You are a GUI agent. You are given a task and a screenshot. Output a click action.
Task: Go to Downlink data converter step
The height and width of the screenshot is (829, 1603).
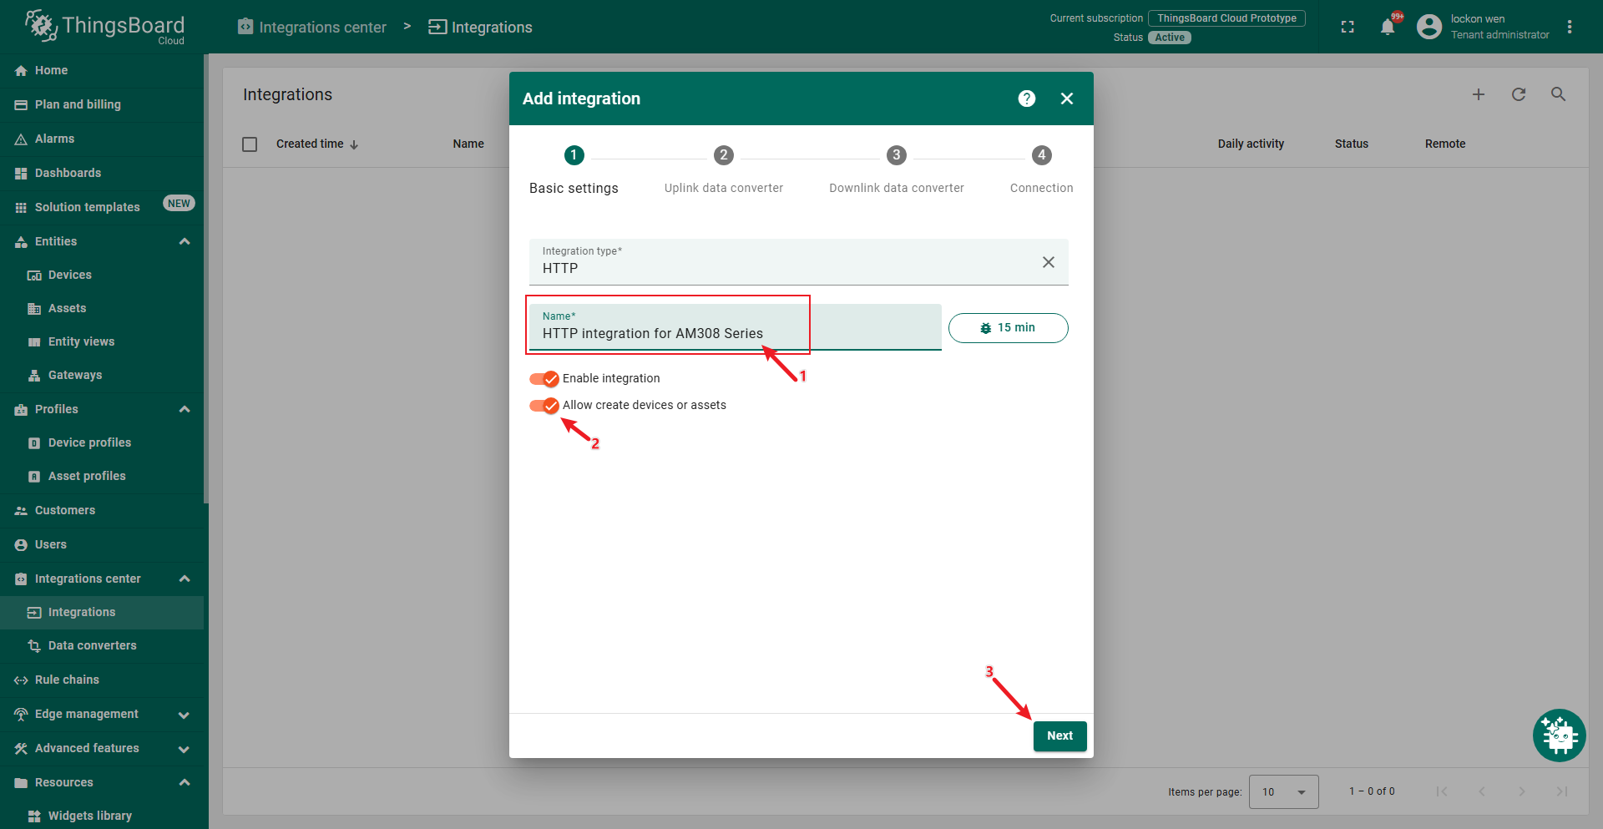[897, 171]
